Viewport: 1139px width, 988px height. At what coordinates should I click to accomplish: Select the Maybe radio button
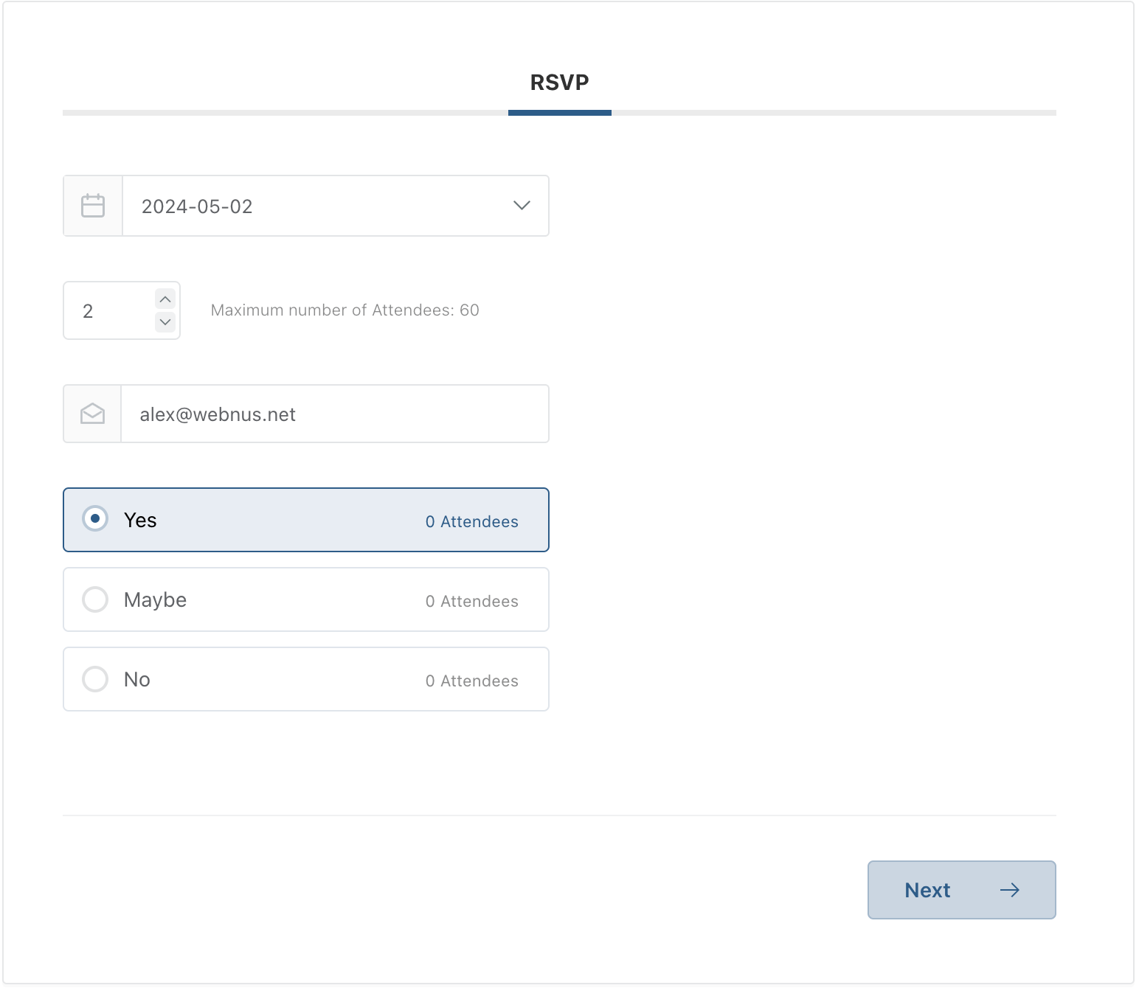point(95,599)
